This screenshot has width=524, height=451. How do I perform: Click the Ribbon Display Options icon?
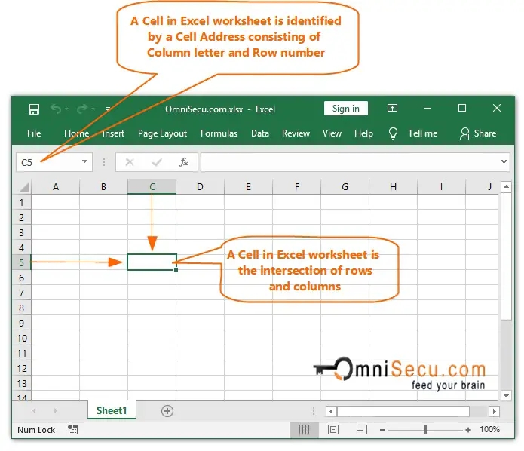pos(392,109)
